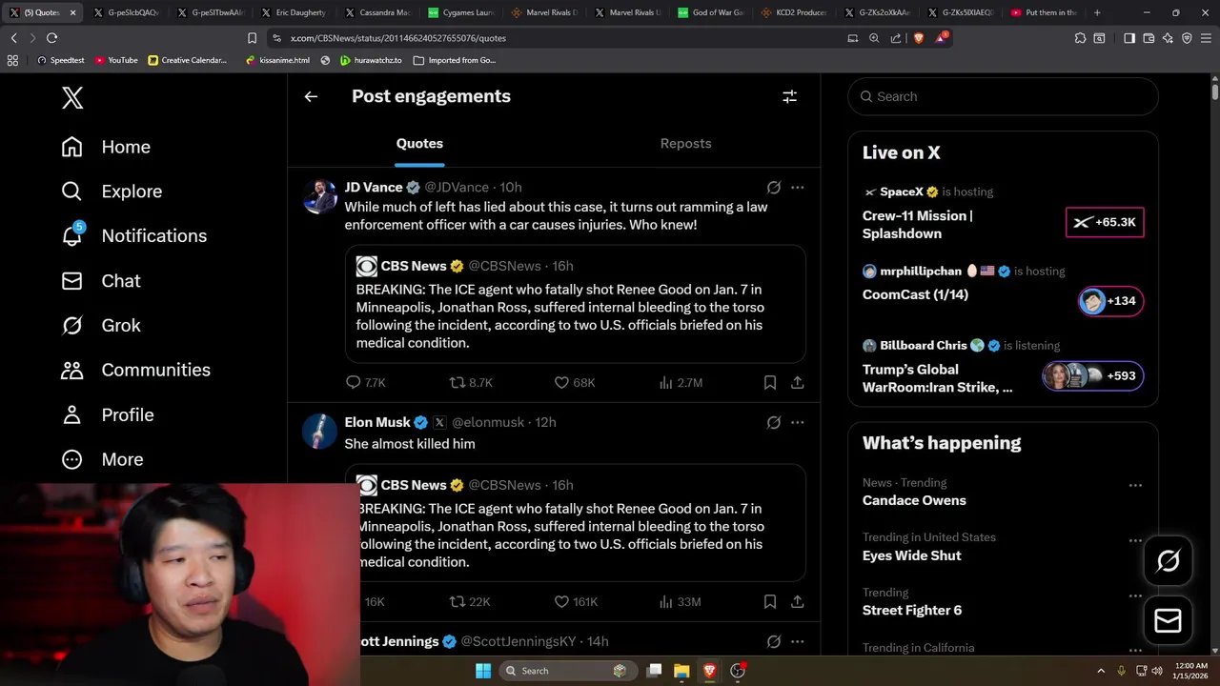The width and height of the screenshot is (1220, 686).
Task: Open JD Vance's profile name
Action: (373, 187)
